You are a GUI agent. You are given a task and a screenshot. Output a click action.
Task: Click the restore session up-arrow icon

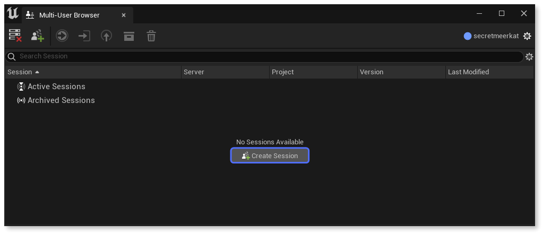(107, 36)
